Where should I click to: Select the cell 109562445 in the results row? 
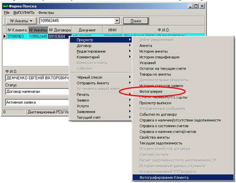click(x=38, y=37)
